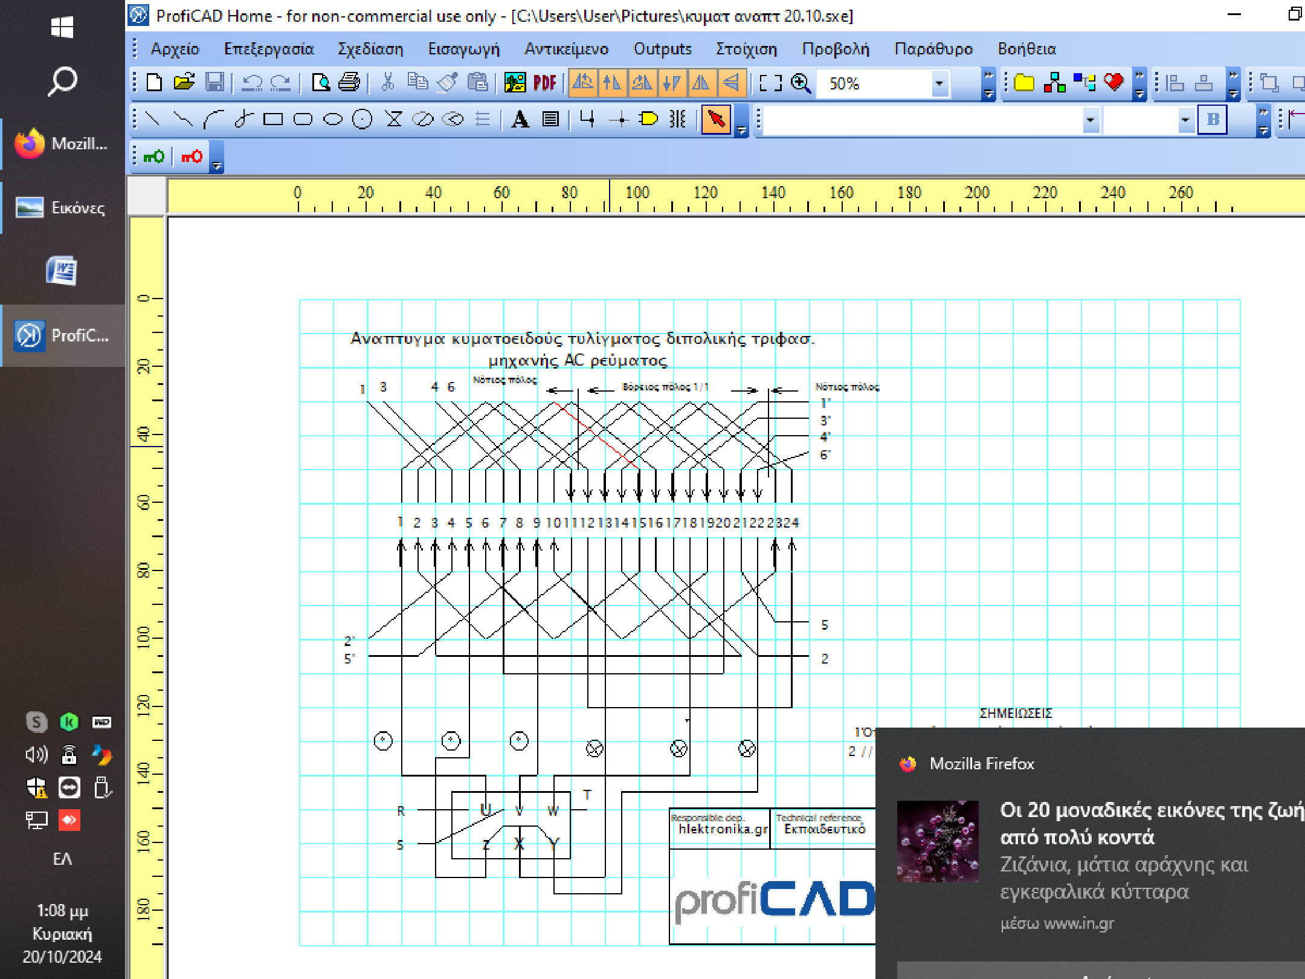Open print preview from toolbar

click(x=320, y=83)
